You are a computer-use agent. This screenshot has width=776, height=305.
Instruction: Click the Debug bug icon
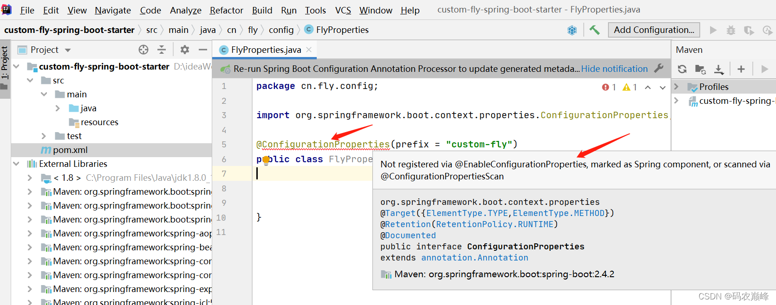(731, 30)
